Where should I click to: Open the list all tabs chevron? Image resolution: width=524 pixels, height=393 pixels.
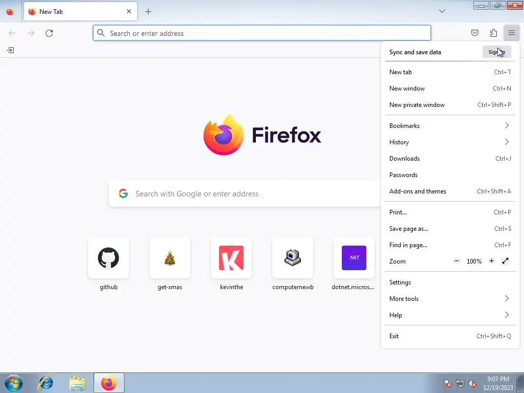[442, 11]
